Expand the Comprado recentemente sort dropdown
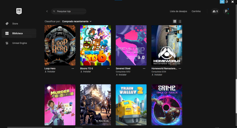Screen dimensions: 237x128 pos(77,21)
